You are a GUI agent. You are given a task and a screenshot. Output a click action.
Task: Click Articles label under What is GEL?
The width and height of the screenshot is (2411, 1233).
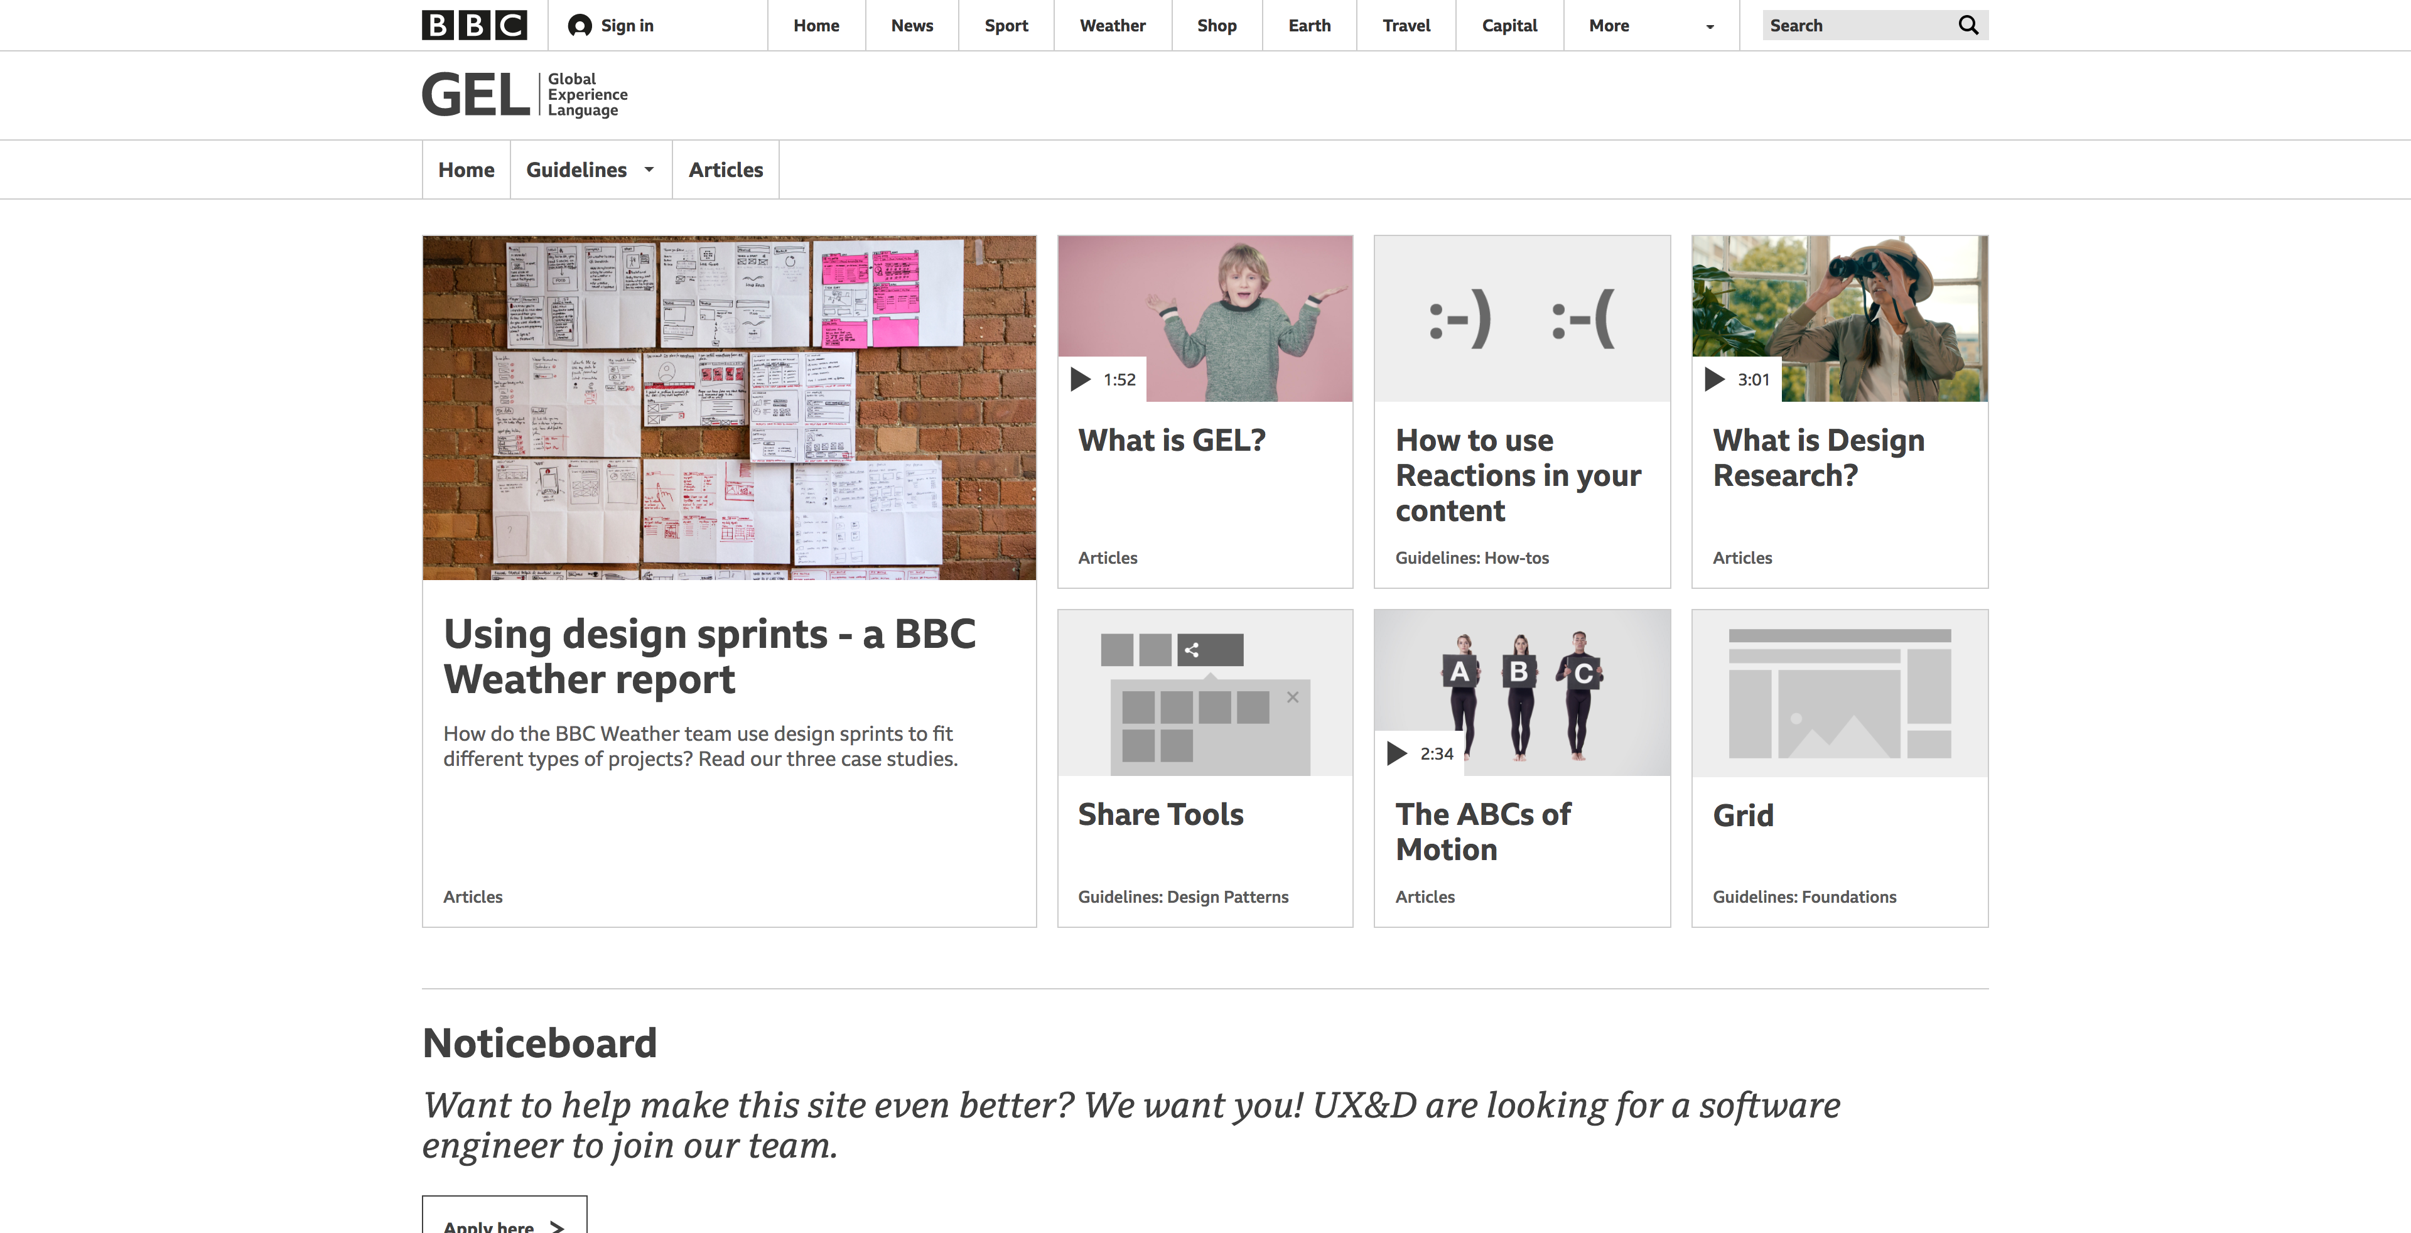(1107, 557)
